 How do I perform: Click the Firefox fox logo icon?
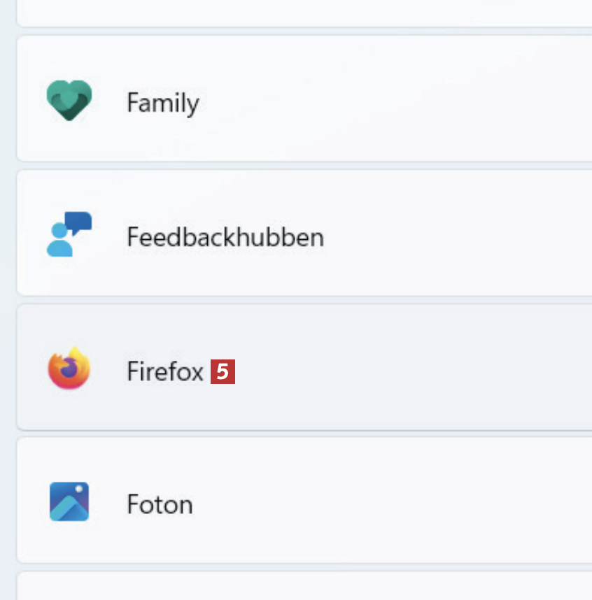[x=69, y=369]
